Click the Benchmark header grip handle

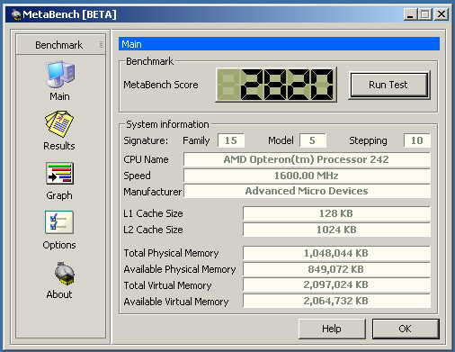pyautogui.click(x=101, y=45)
